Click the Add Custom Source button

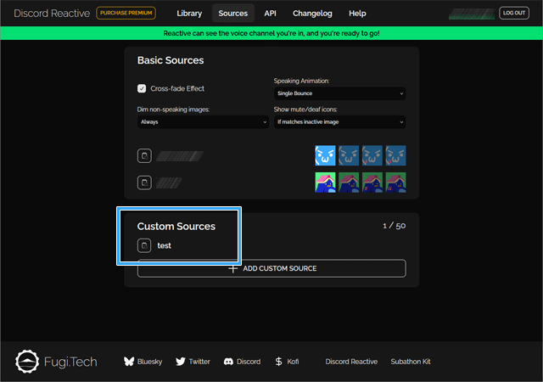pos(271,268)
